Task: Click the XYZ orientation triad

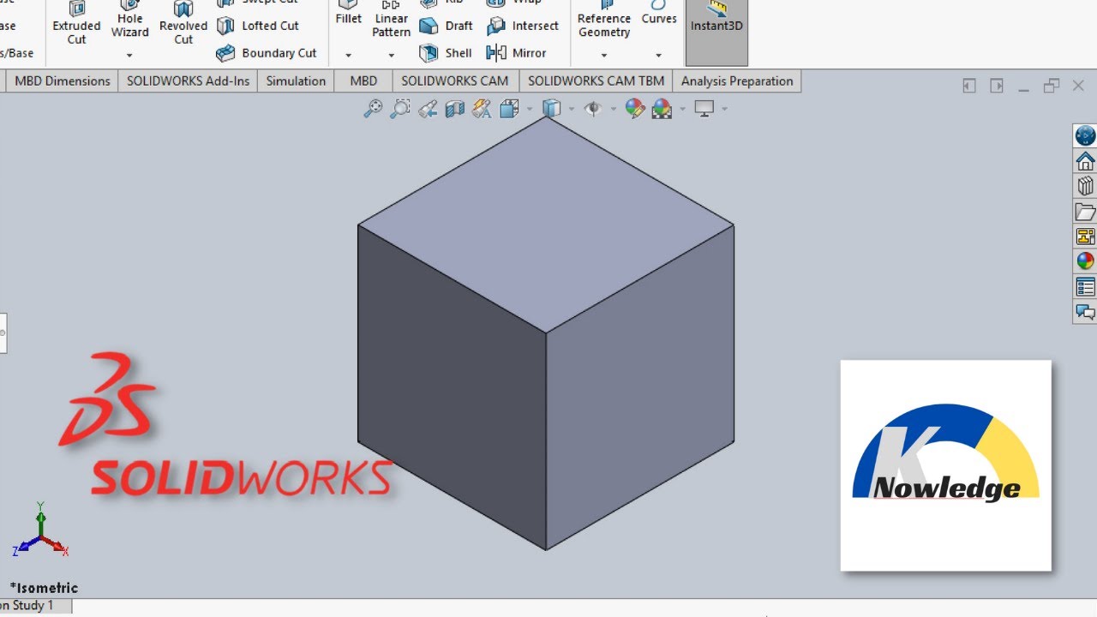Action: [40, 531]
